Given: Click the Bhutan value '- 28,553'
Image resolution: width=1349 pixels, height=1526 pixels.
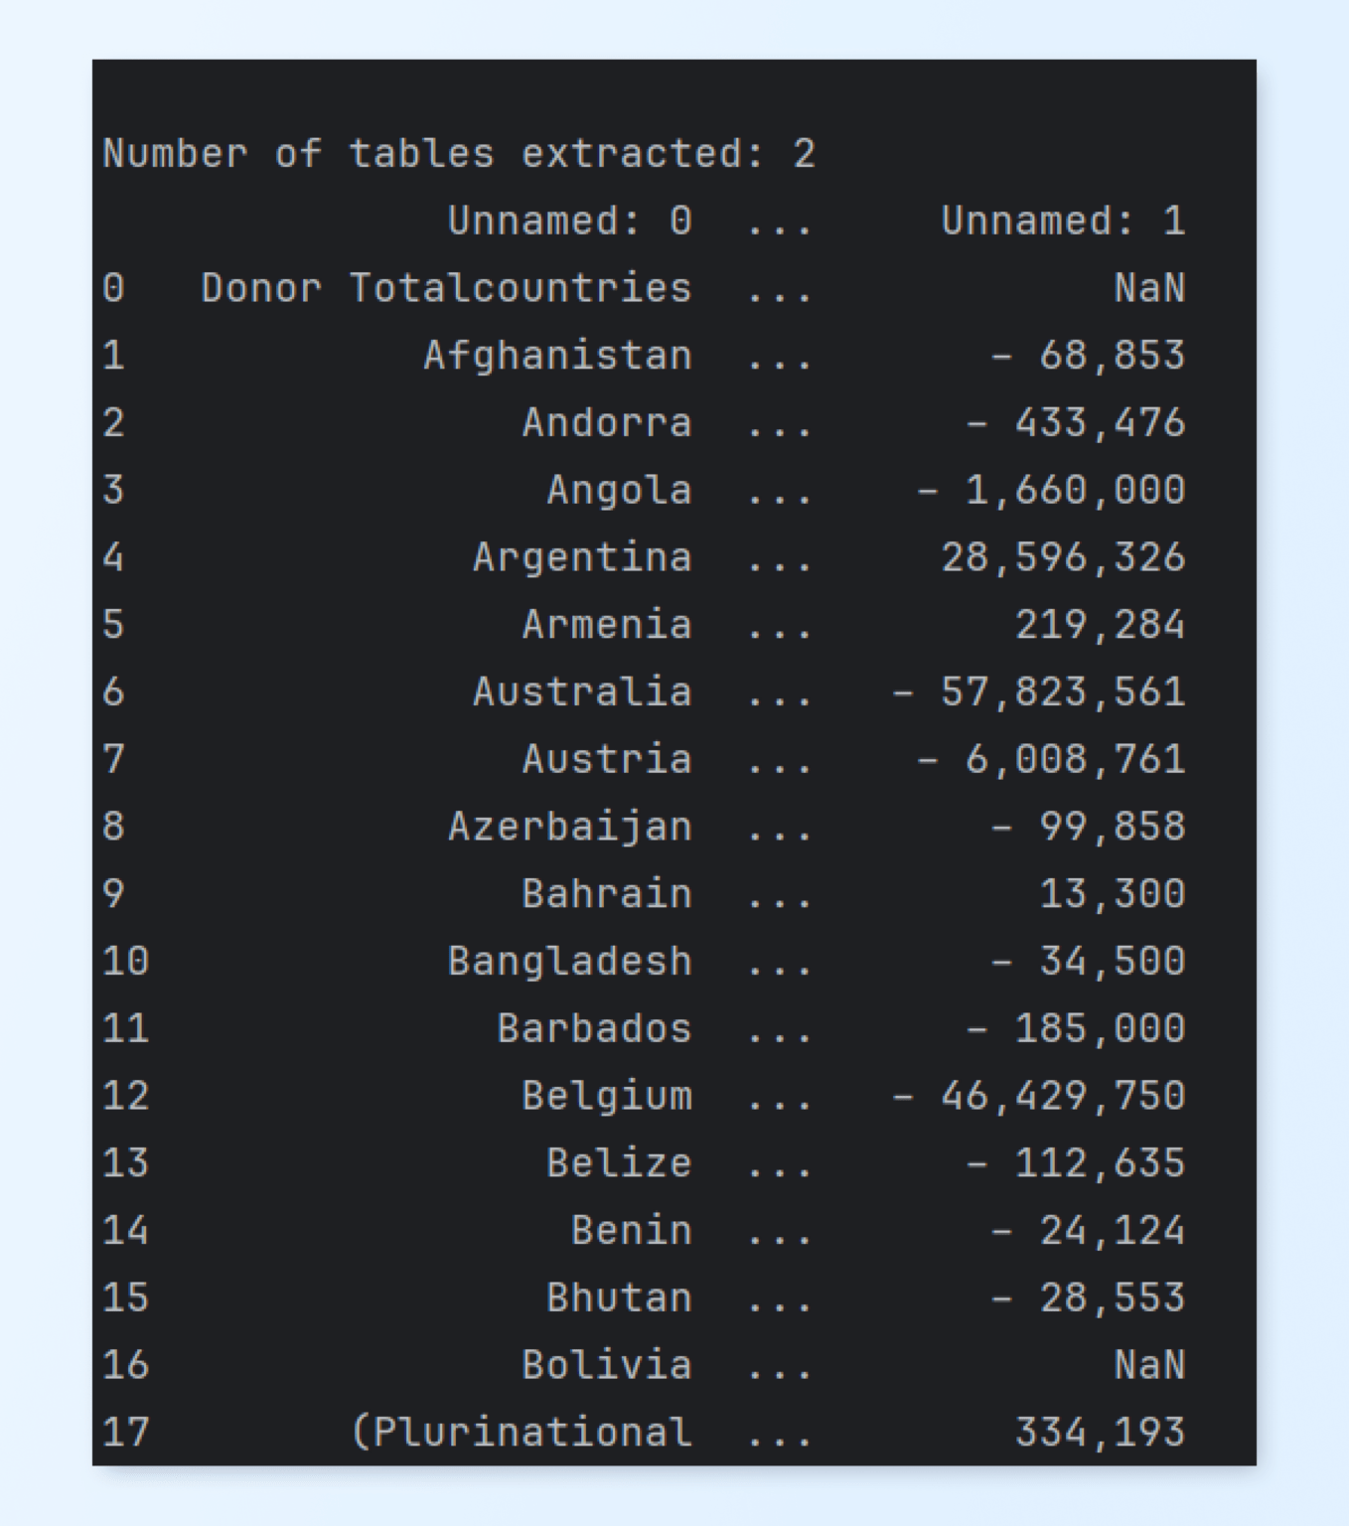Looking at the screenshot, I should (1088, 1297).
